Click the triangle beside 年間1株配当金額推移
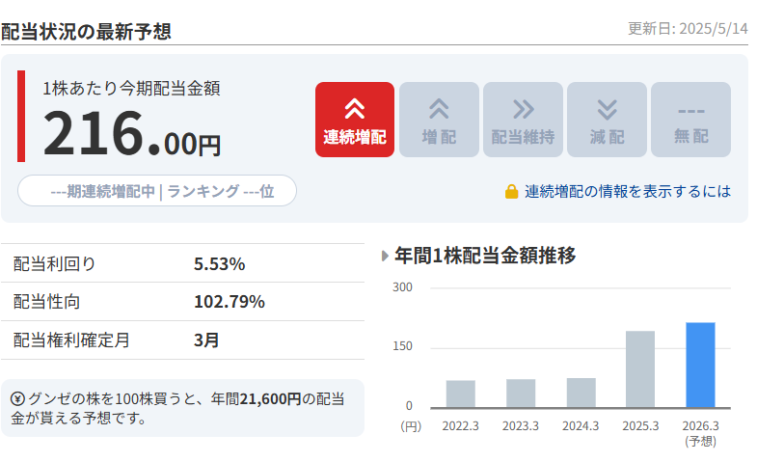Image resolution: width=757 pixels, height=462 pixels. click(386, 257)
